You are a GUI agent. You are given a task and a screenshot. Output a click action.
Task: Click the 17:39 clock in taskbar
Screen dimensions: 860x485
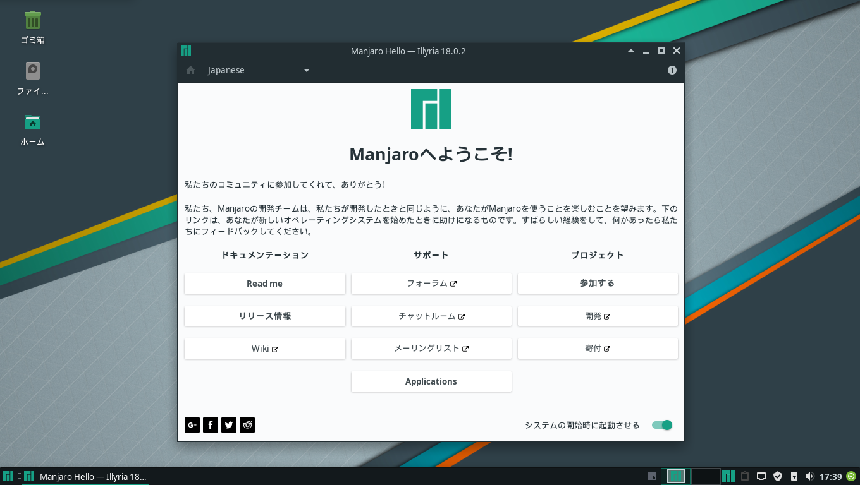831,477
